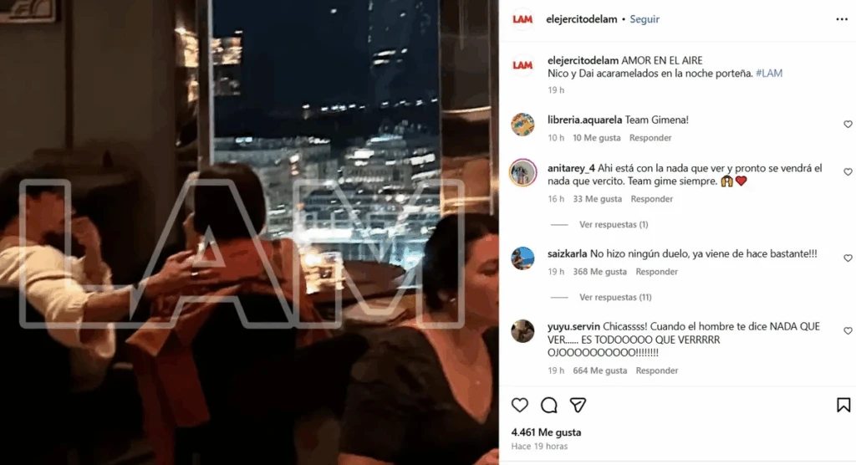The height and width of the screenshot is (465, 856).
Task: Open elejercitodelam username in header
Action: coord(582,19)
